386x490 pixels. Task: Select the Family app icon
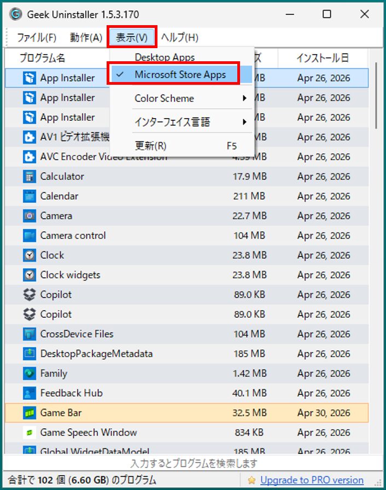click(x=30, y=373)
